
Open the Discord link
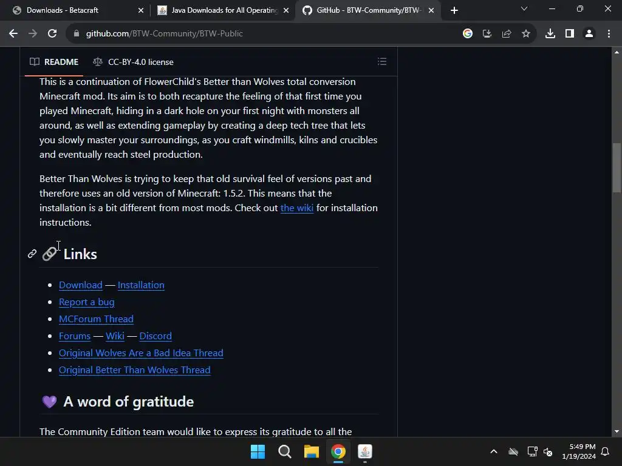point(155,336)
